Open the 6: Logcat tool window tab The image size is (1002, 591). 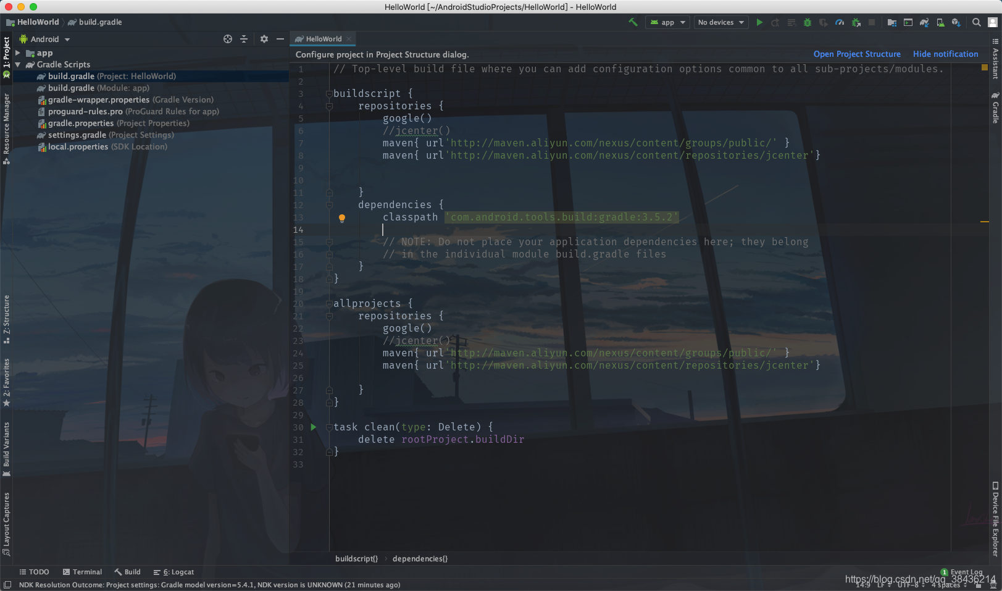click(x=173, y=572)
